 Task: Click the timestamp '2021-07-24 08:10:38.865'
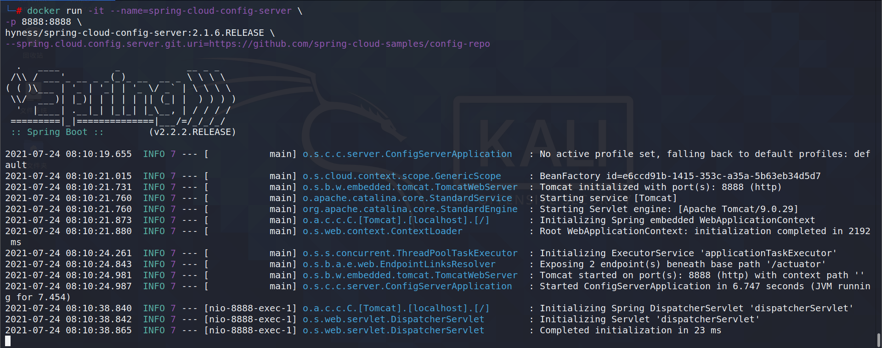pos(68,331)
